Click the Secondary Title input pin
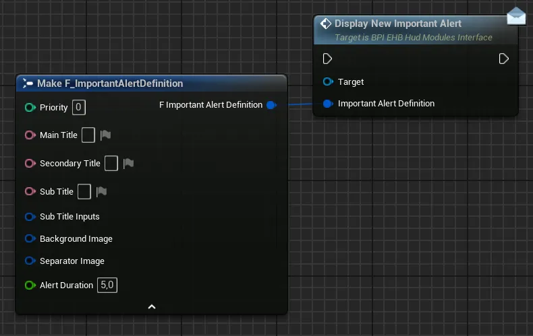Screen dimensions: 533x336 30,163
